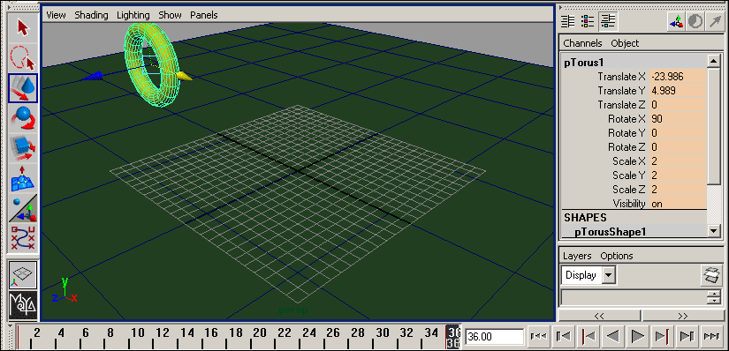Show the Attribute Editor icon

(568, 21)
